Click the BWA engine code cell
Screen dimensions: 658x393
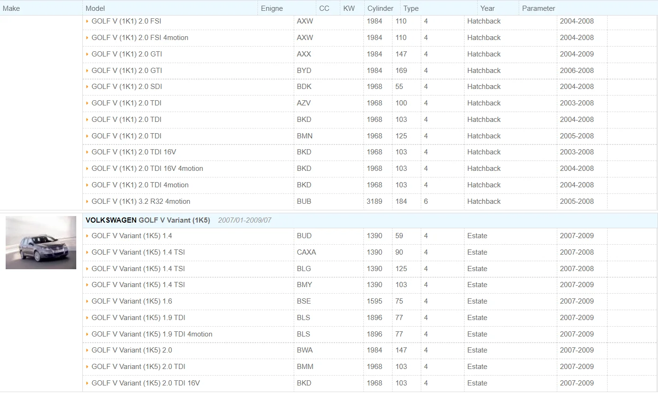(305, 350)
